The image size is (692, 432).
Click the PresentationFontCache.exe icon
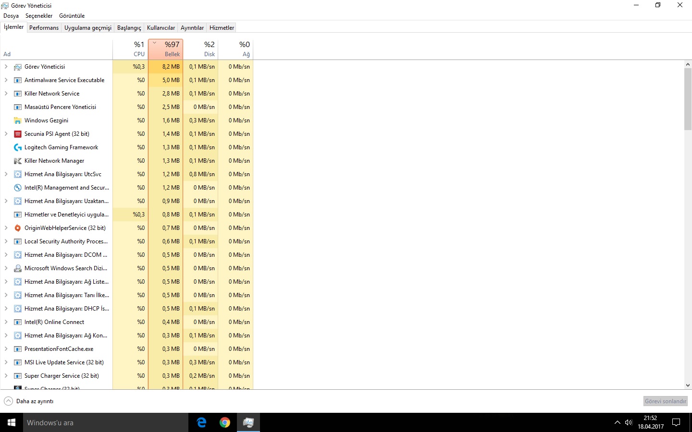click(18, 349)
